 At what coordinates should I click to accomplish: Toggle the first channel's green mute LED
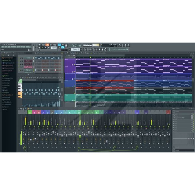click(19, 58)
